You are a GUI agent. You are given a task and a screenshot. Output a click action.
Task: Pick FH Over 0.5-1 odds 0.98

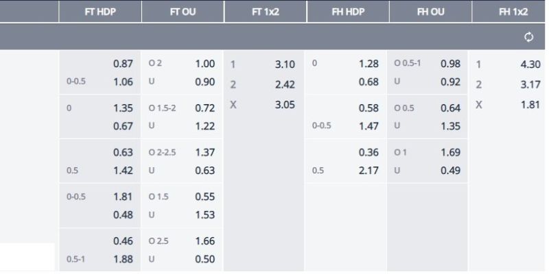coord(450,64)
